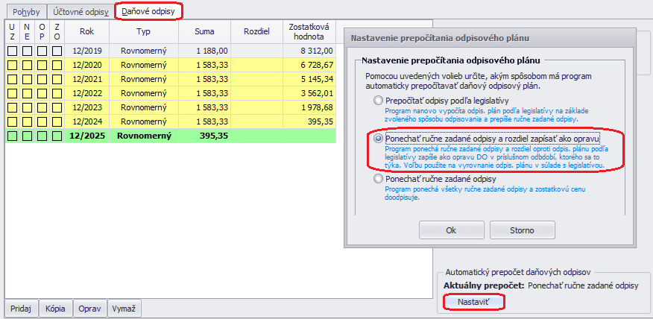Open the Účtovné odpisy tab

coord(81,12)
